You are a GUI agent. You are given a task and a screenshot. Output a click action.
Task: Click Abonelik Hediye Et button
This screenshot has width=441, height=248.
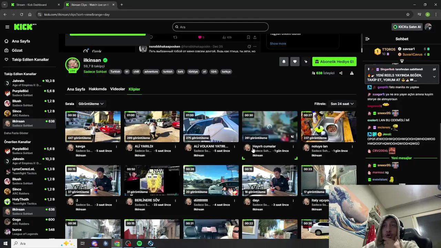pos(334,62)
